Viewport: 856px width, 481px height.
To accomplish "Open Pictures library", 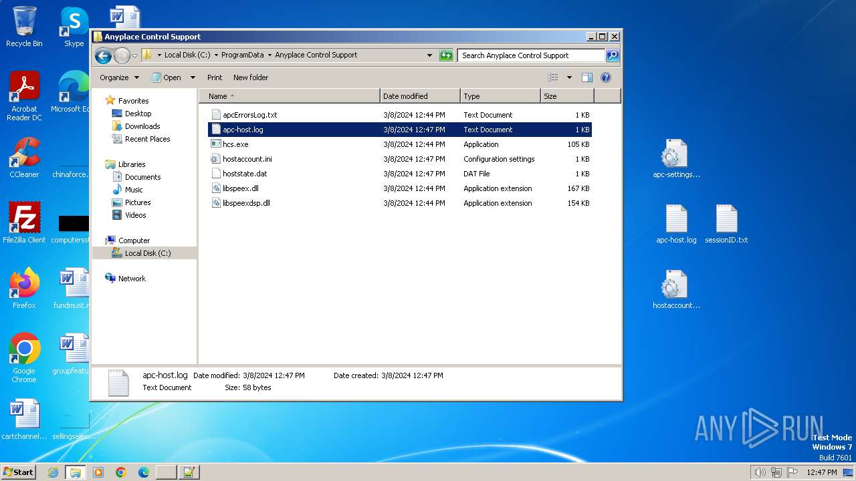I will coord(138,202).
